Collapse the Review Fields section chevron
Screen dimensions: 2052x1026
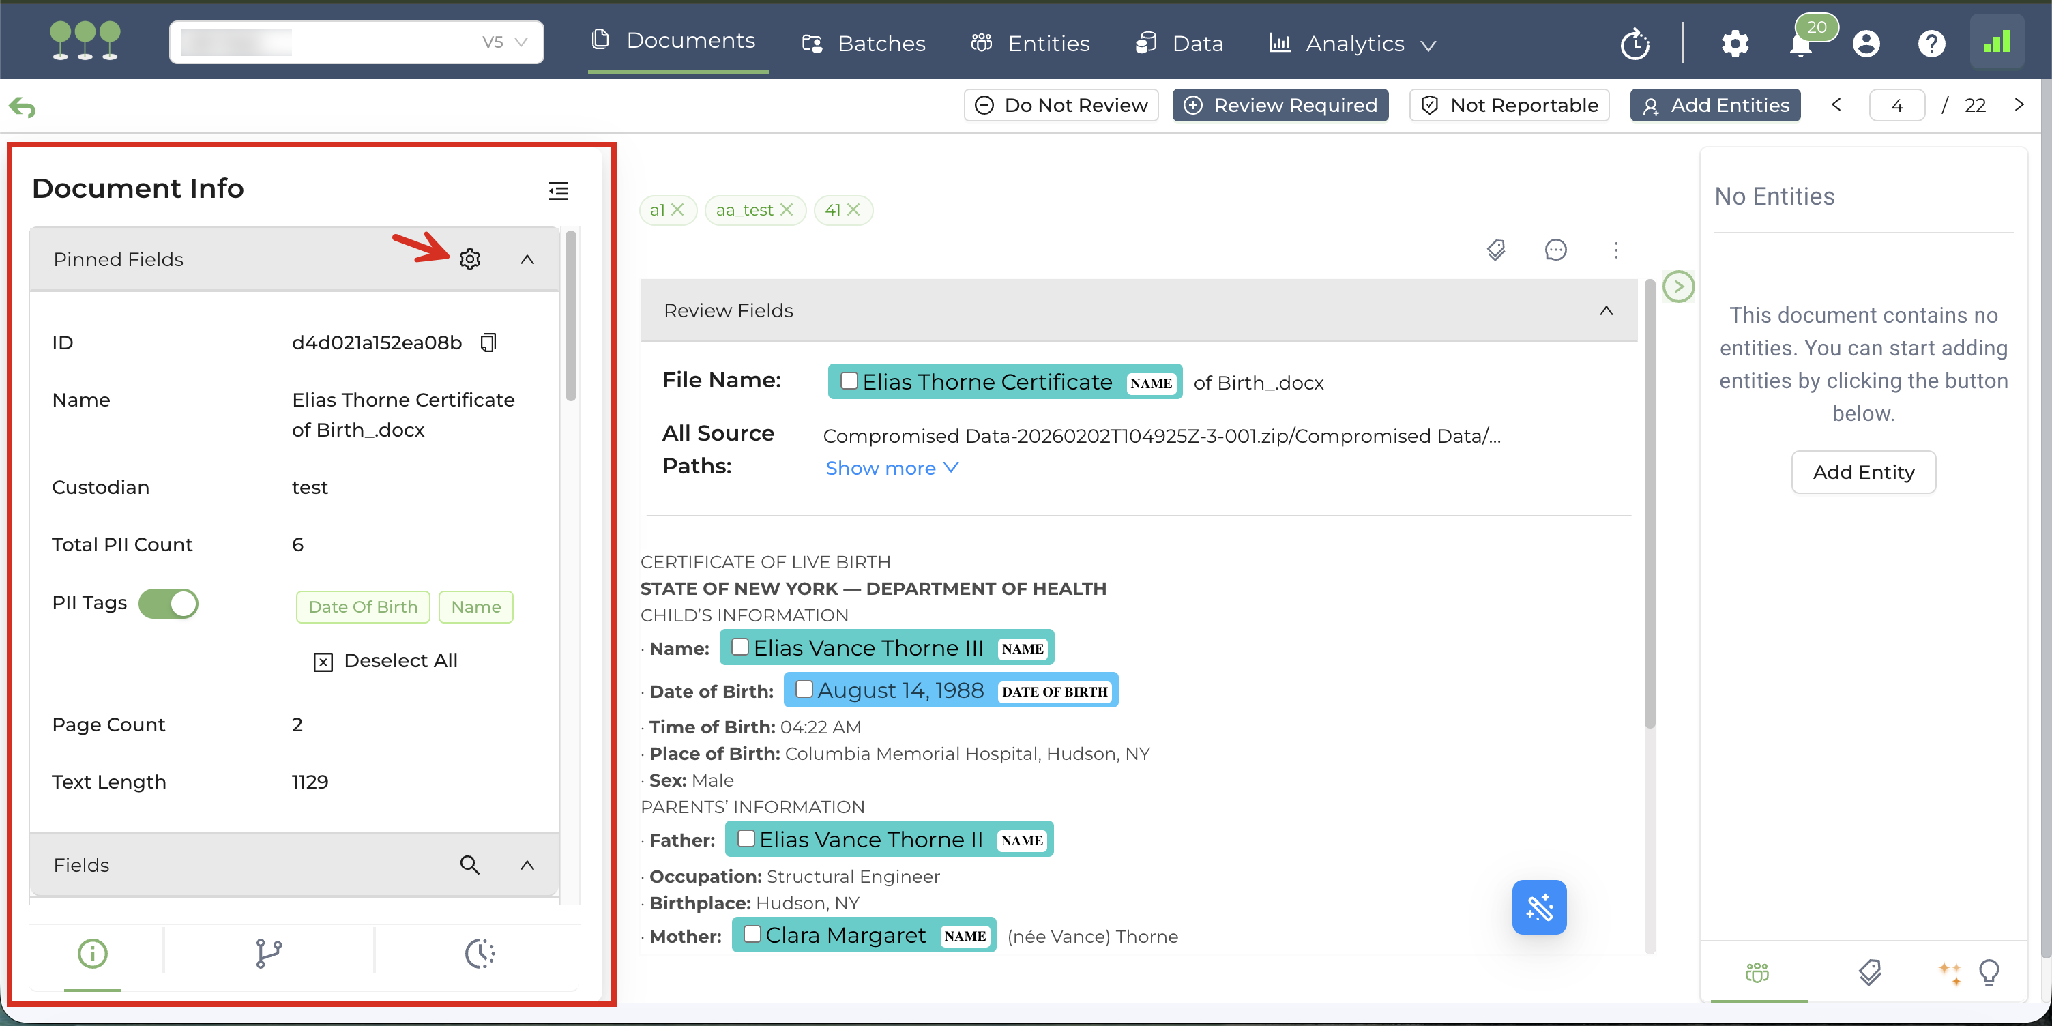[x=1606, y=310]
